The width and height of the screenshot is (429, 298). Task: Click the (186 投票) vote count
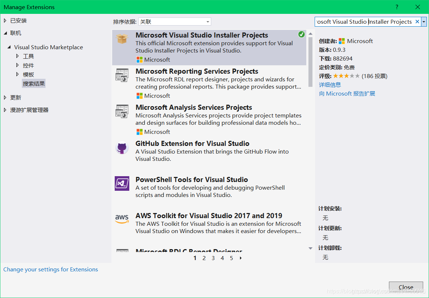[374, 76]
